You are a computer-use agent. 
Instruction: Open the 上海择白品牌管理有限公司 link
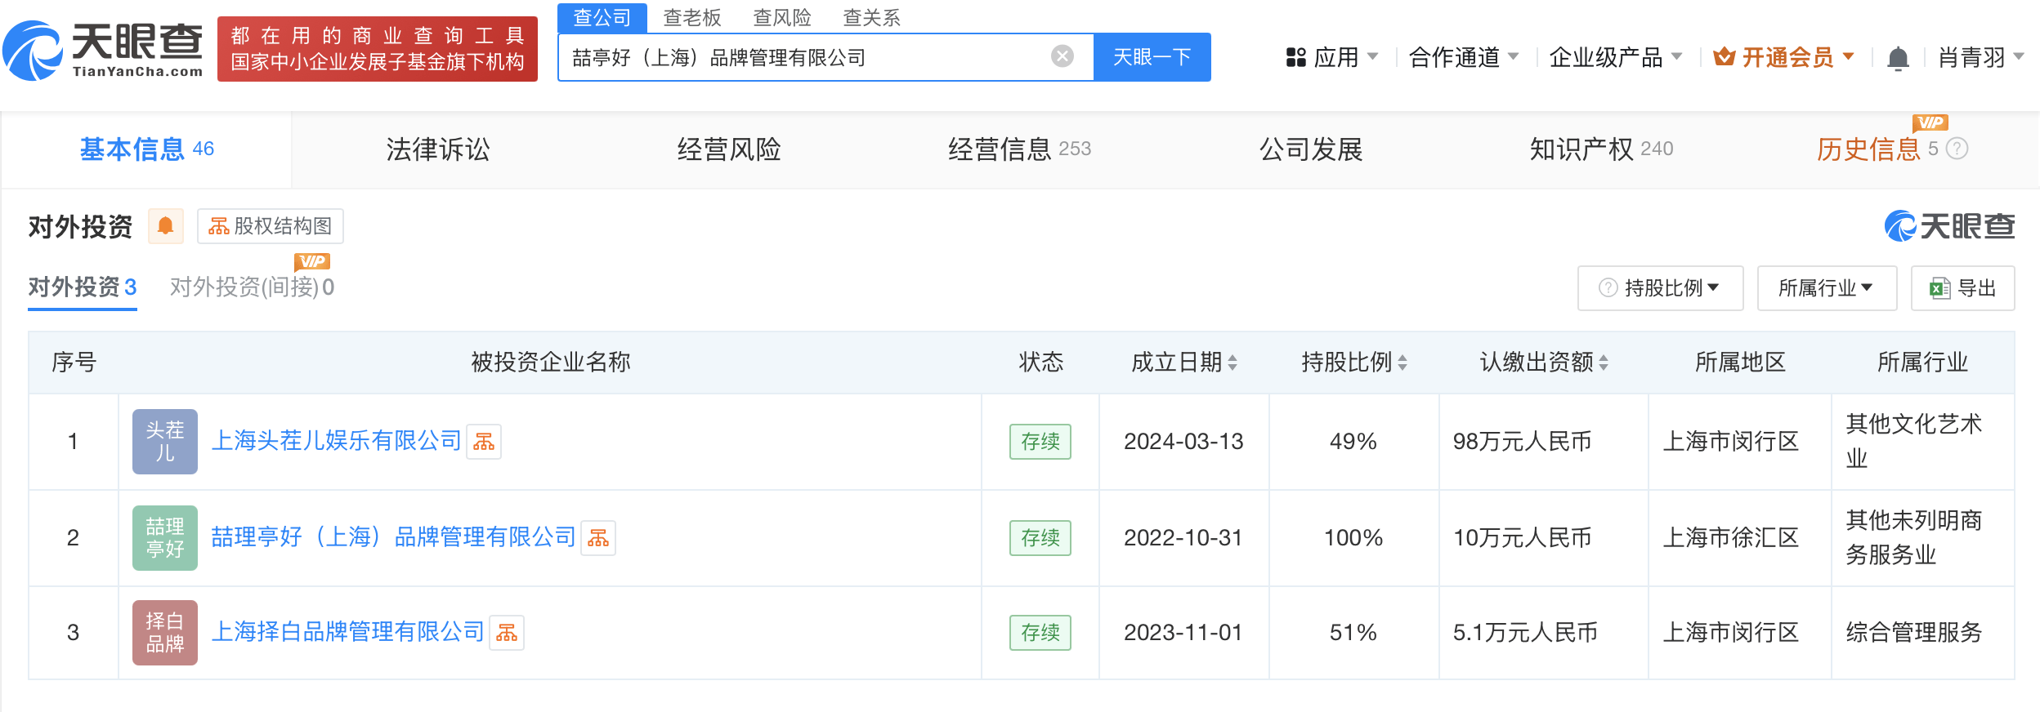click(x=348, y=632)
